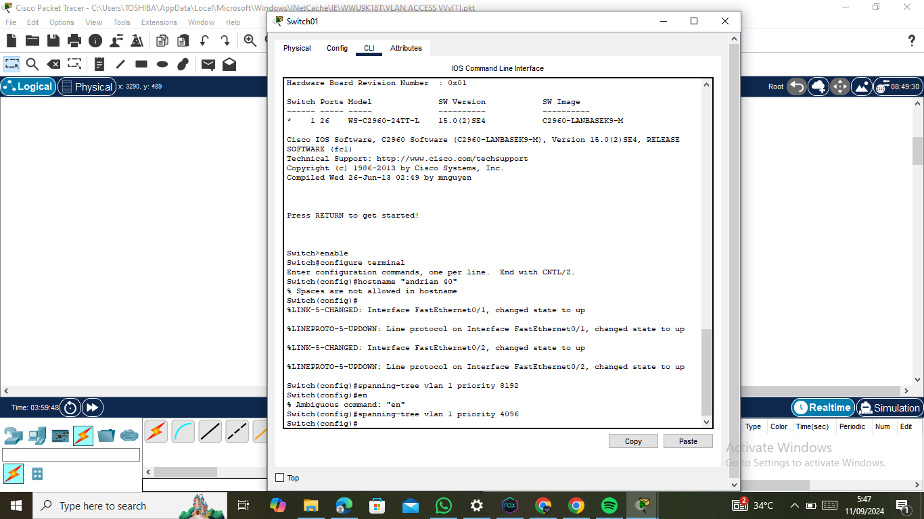Redo with the toolbar arrow icon

[x=225, y=41]
